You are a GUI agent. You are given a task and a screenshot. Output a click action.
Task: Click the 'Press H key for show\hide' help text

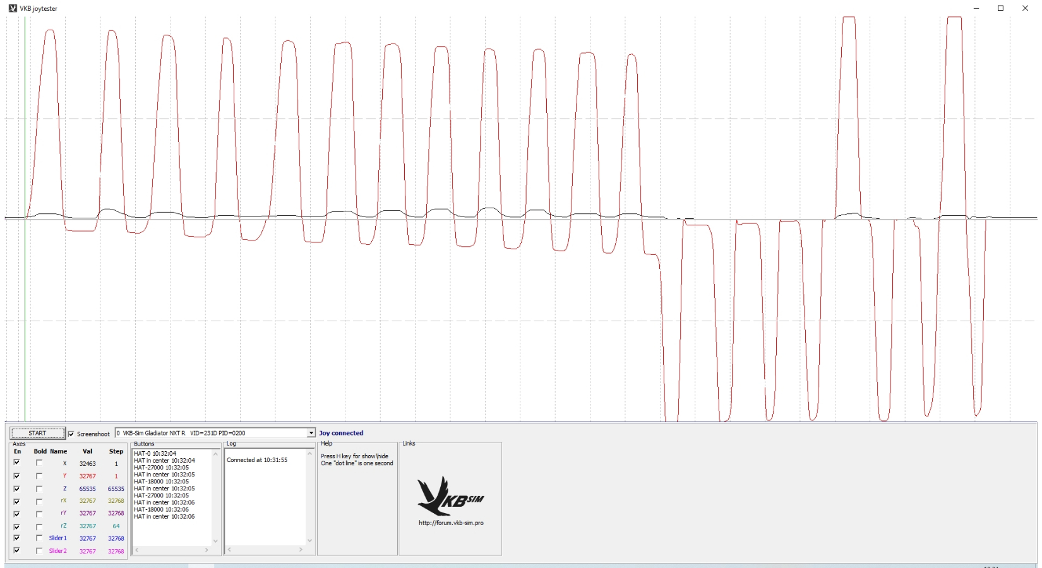pos(354,456)
